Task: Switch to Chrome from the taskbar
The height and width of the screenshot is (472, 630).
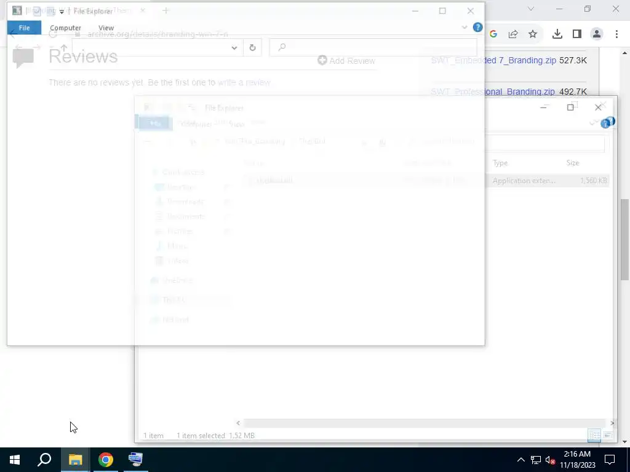Action: point(106,460)
